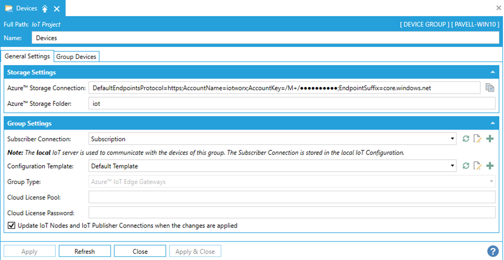
Task: Click the copy icon beside Azure Storage Connection
Action: click(x=490, y=88)
